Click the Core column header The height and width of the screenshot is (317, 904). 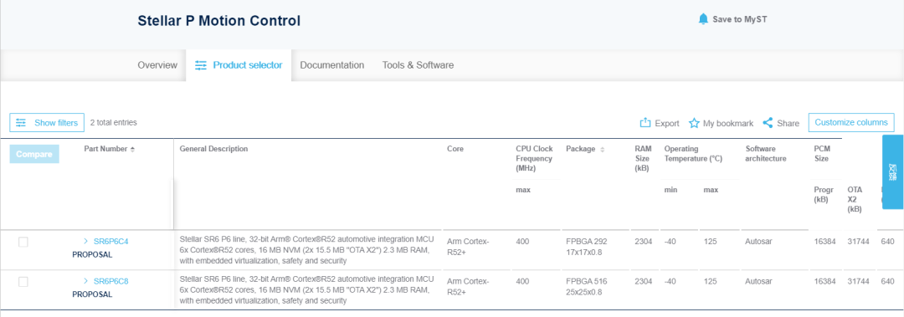click(455, 149)
